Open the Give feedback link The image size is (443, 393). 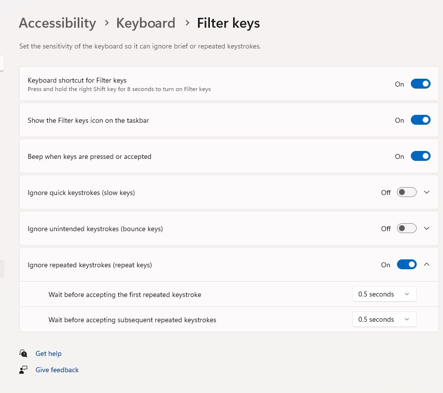[x=57, y=370]
